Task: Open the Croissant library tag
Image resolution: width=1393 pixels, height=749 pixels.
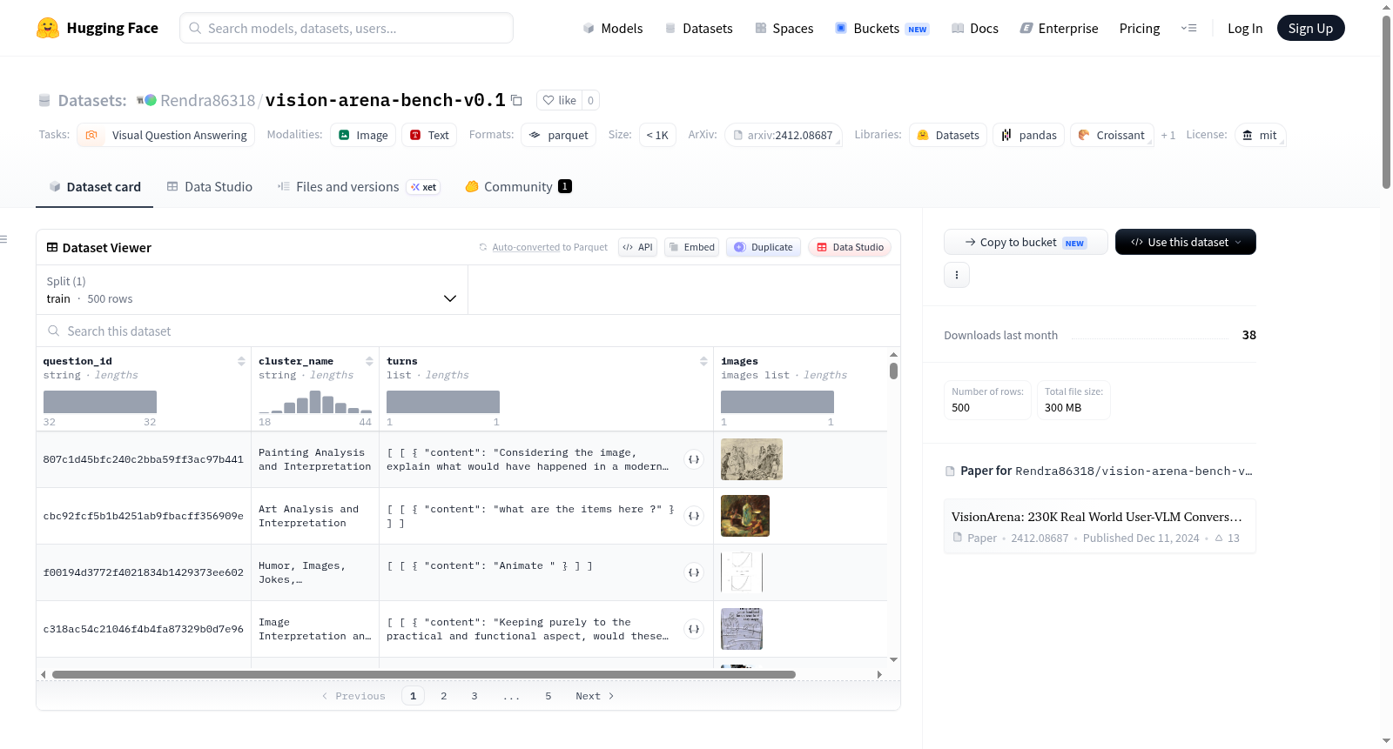Action: click(1112, 135)
